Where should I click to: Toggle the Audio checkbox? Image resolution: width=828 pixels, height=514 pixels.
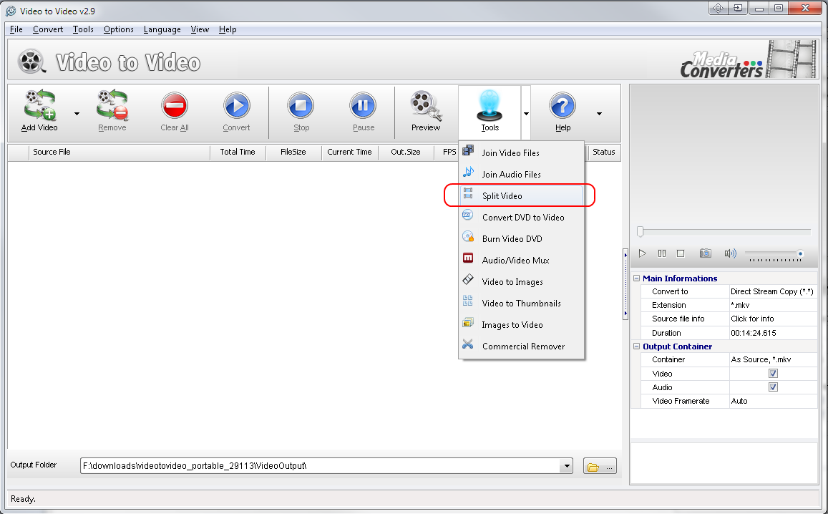tap(773, 387)
